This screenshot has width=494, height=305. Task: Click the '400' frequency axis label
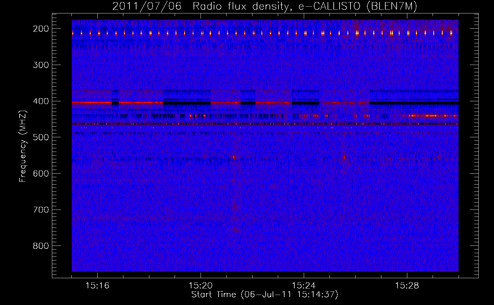[x=41, y=101]
